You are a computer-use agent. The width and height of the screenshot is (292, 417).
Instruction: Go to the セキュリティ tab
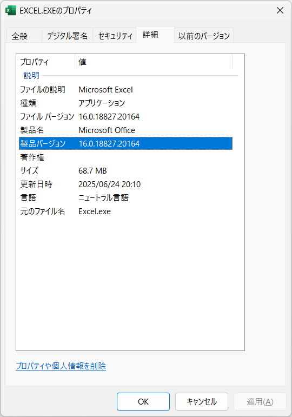pos(115,36)
